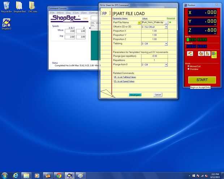This screenshot has width=224, height=179.
Task: Open the Tabbing dropdown
Action: (166, 44)
